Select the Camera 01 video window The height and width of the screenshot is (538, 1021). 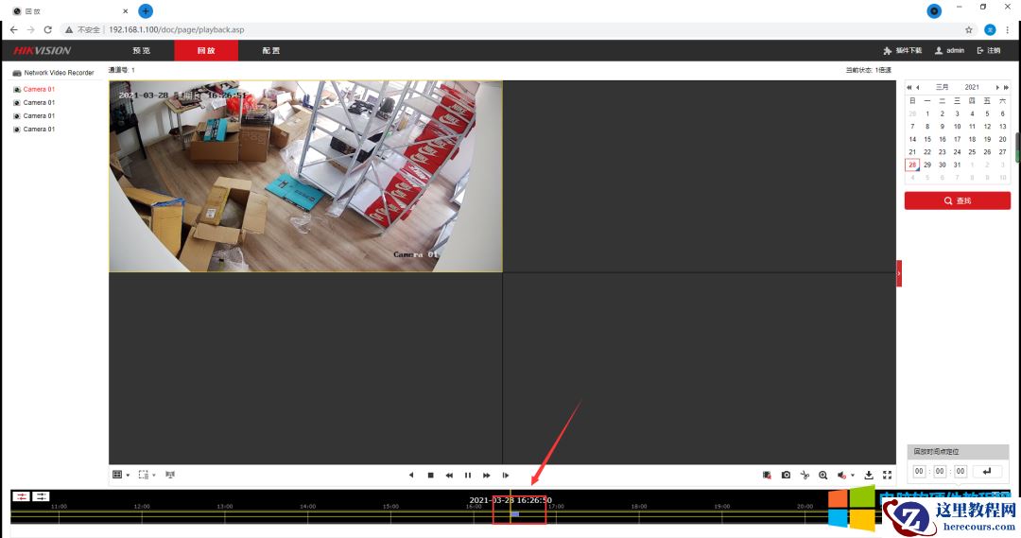[306, 176]
